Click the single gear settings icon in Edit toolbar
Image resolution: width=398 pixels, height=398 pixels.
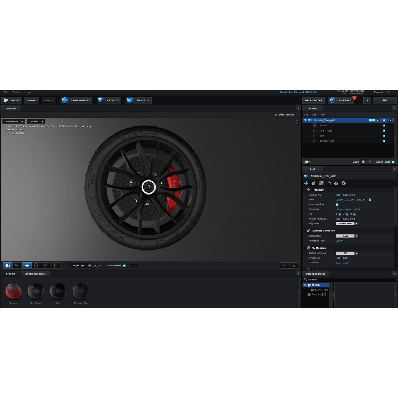point(343,183)
